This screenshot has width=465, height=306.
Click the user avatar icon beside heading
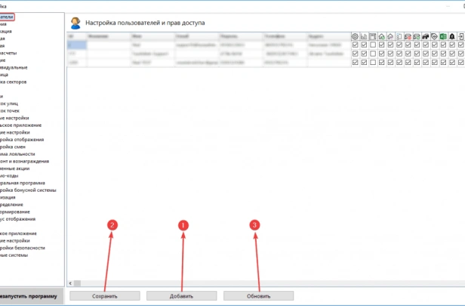(x=75, y=23)
